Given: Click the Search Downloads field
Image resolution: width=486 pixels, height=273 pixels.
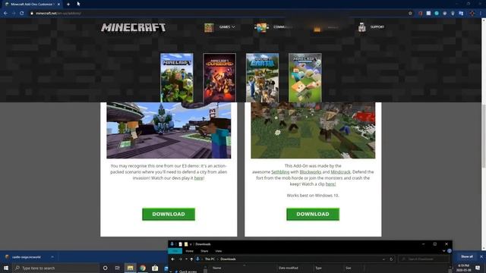Looking at the screenshot, I should pos(424,259).
